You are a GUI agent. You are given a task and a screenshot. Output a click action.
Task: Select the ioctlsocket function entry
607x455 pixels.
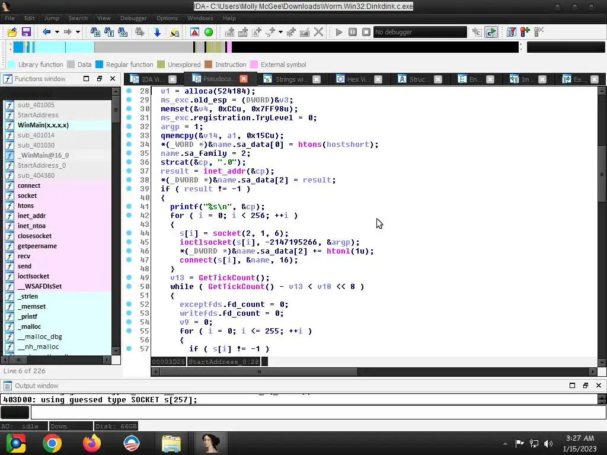point(33,276)
